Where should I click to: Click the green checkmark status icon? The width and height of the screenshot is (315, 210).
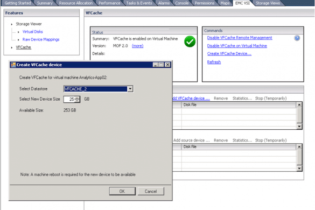pyautogui.click(x=190, y=41)
